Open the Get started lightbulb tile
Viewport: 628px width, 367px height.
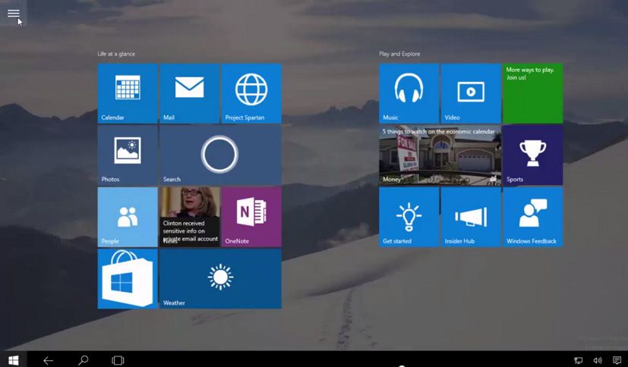pyautogui.click(x=409, y=217)
